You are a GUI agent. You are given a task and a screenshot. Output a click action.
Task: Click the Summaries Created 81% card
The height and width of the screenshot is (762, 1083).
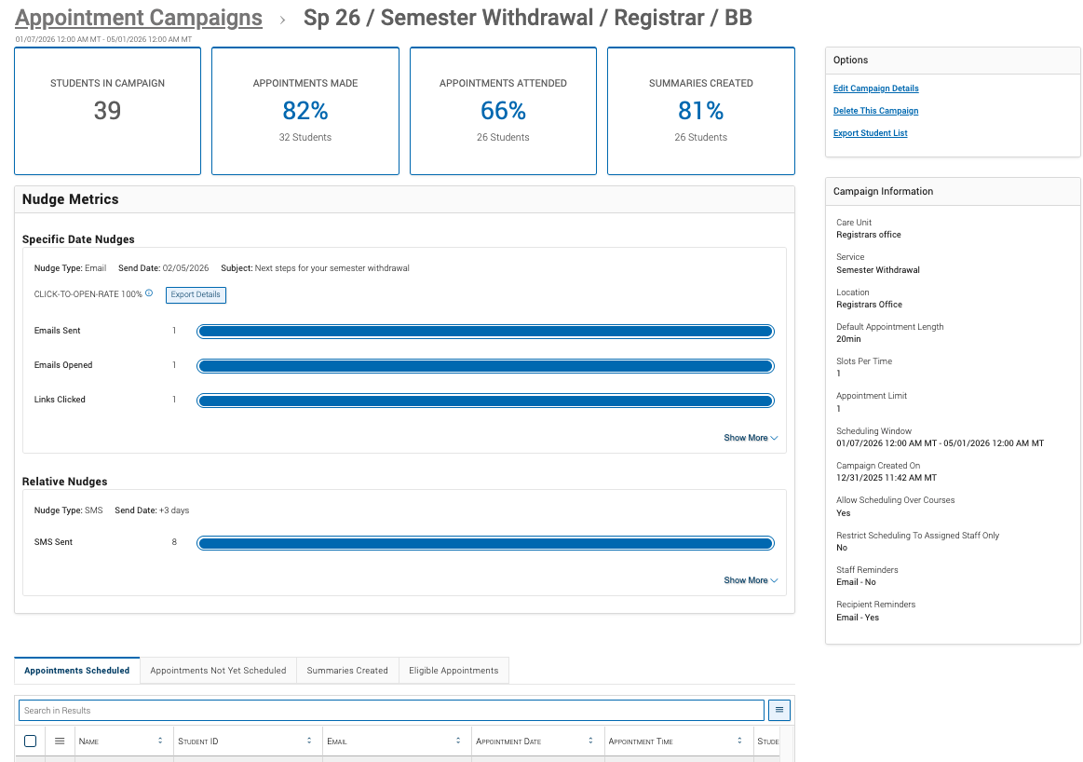[701, 111]
